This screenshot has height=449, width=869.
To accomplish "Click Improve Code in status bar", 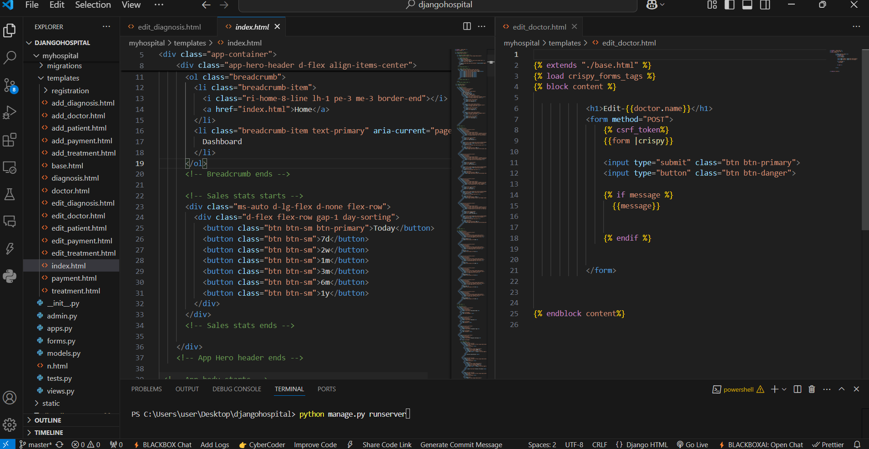I will 315,444.
